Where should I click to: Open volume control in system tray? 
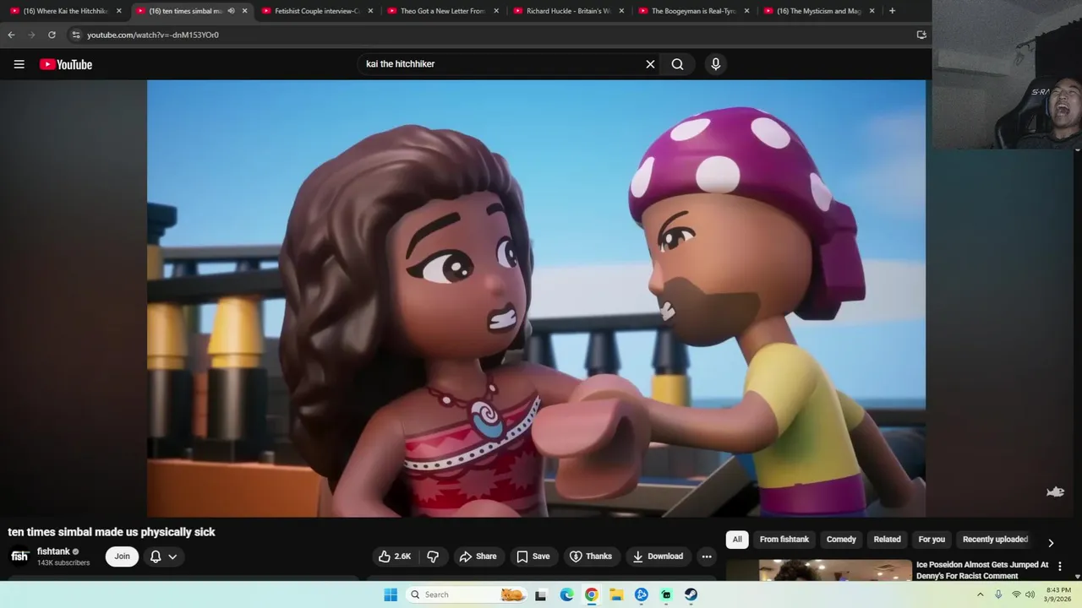tap(1030, 594)
